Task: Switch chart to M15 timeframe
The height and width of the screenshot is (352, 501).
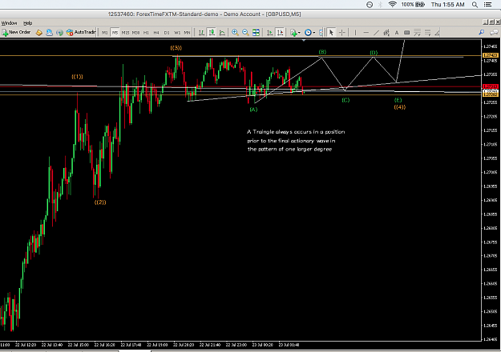Action: click(125, 33)
